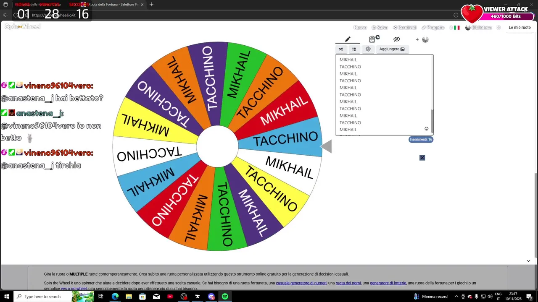
Task: Click the taskbar search box
Action: 54,297
